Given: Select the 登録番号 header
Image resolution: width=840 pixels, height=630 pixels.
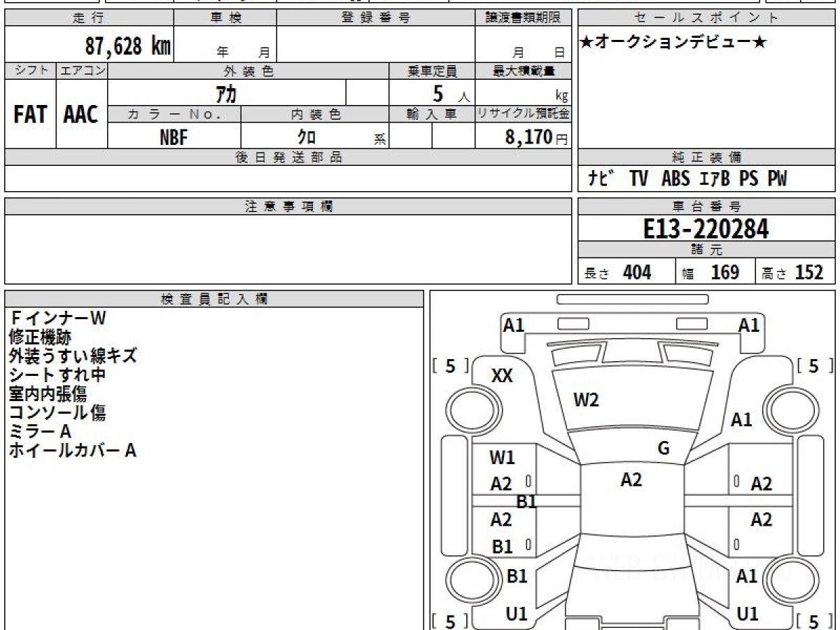Looking at the screenshot, I should tap(375, 19).
